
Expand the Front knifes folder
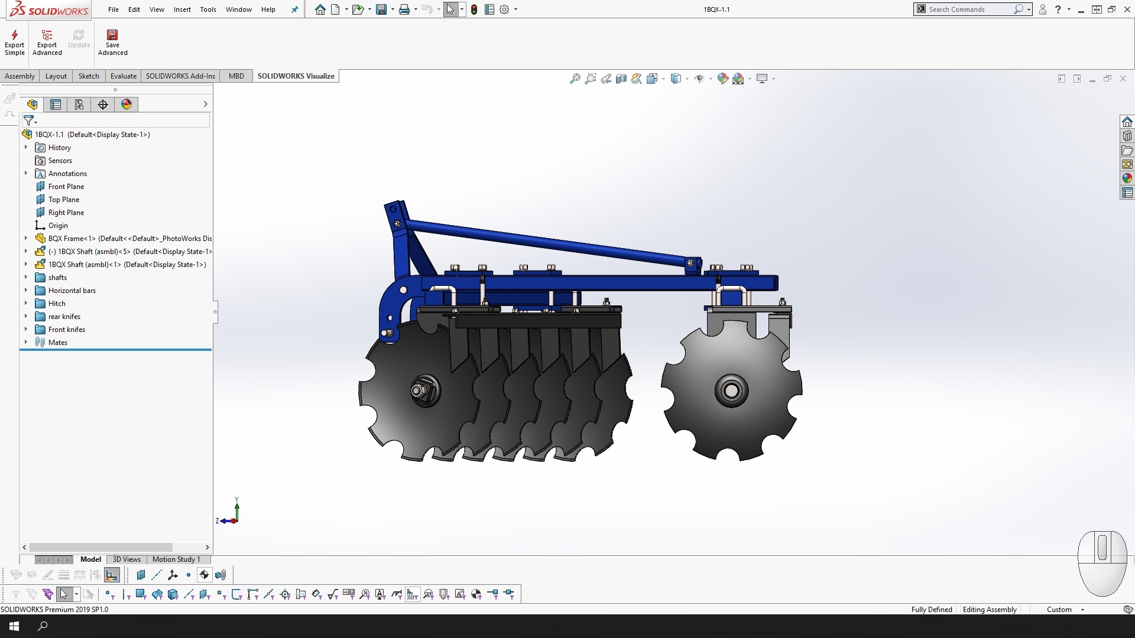tap(26, 330)
